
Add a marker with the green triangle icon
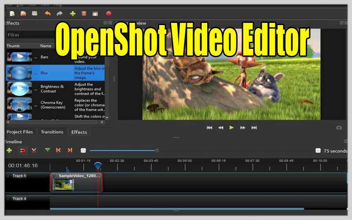pos(48,150)
